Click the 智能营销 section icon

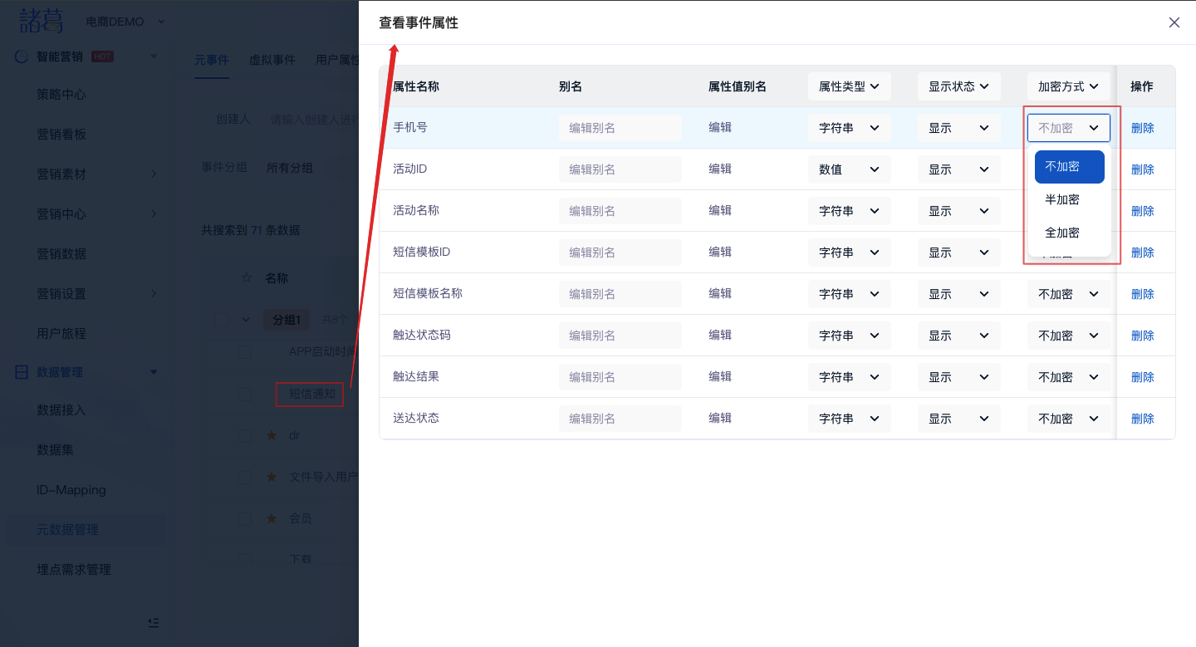pos(22,56)
